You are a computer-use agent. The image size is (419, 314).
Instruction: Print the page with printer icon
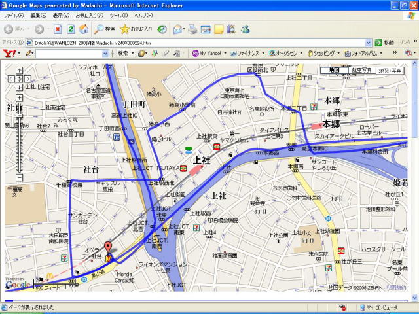coord(192,29)
